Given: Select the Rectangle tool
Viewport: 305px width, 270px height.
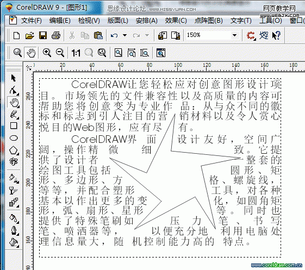Looking at the screenshot, I should tap(14, 126).
